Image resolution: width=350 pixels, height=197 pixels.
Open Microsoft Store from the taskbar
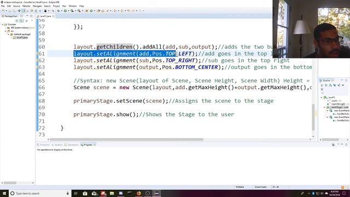[85, 193]
